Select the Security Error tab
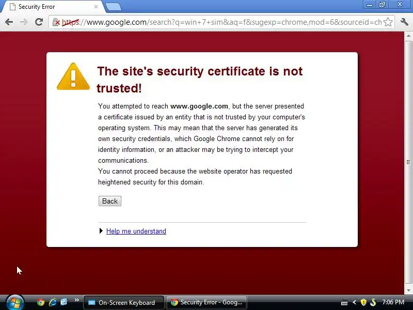 coord(53,7)
